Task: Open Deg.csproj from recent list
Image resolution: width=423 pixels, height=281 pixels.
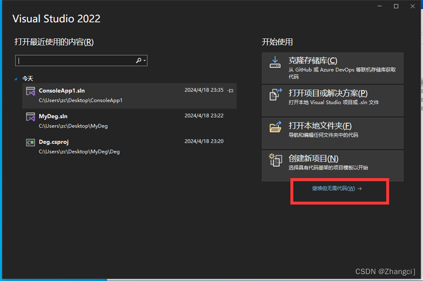Action: (x=130, y=147)
